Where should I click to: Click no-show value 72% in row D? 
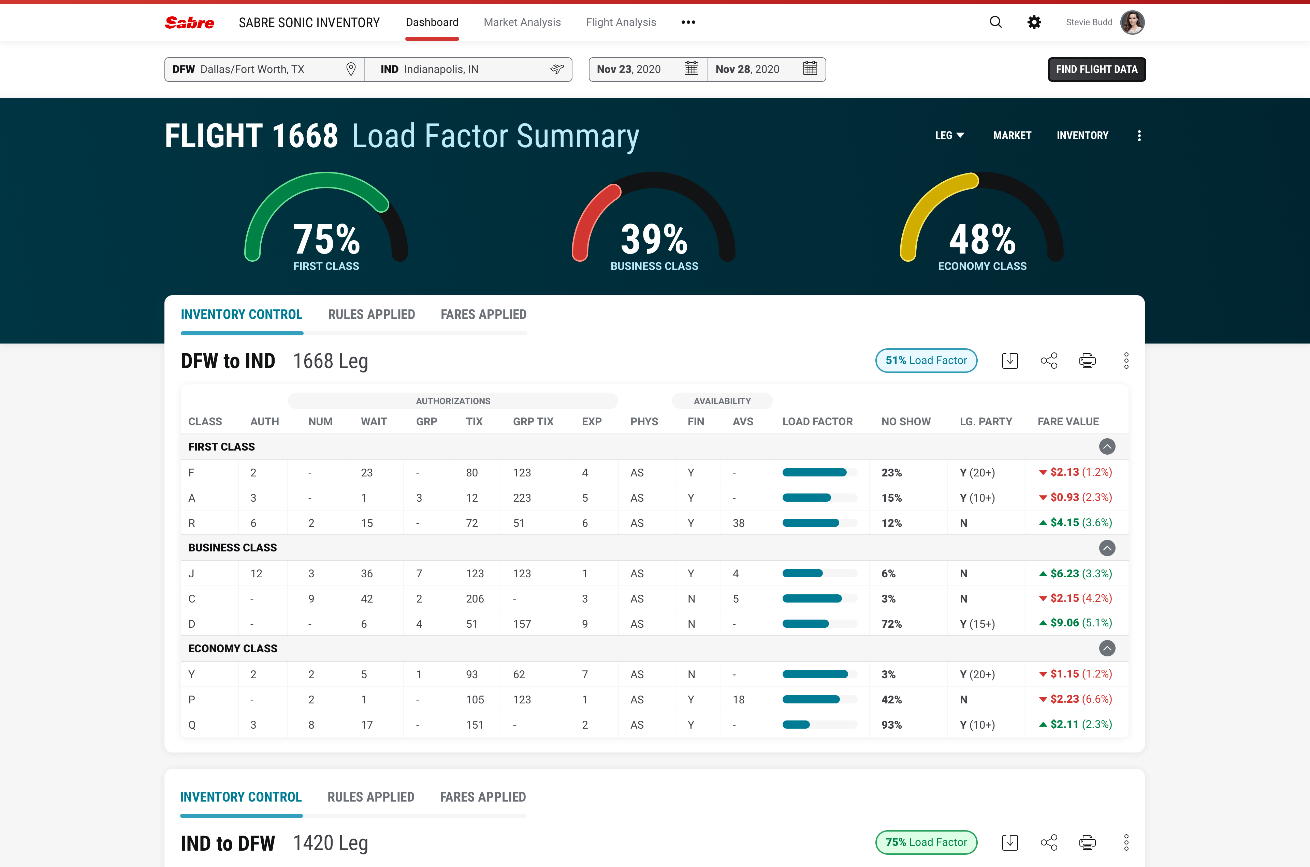[x=892, y=624]
